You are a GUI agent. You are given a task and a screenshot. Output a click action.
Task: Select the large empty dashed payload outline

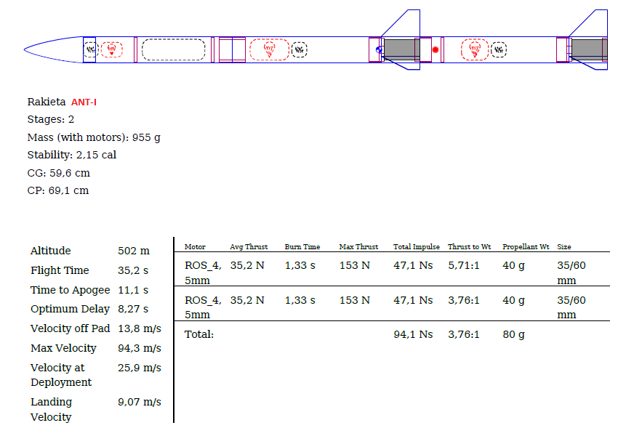pyautogui.click(x=173, y=49)
